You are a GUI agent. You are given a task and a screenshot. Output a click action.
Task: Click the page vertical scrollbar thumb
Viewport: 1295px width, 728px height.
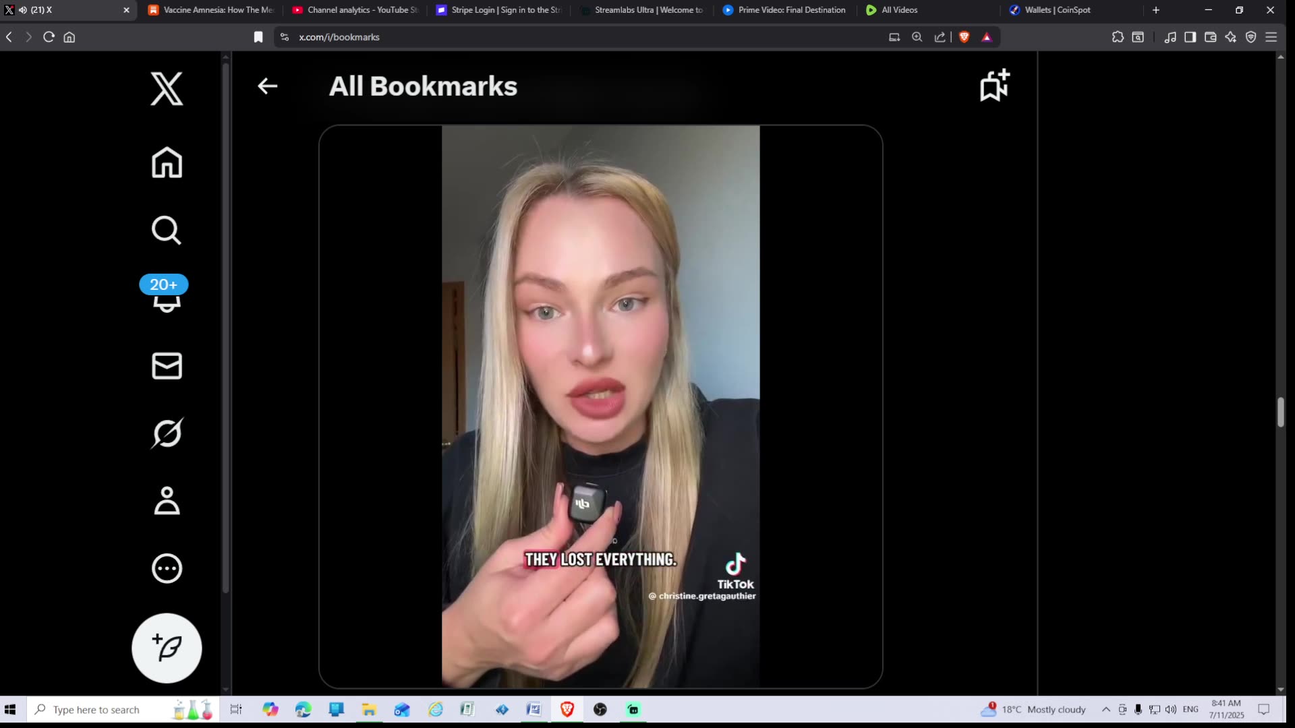click(1280, 413)
